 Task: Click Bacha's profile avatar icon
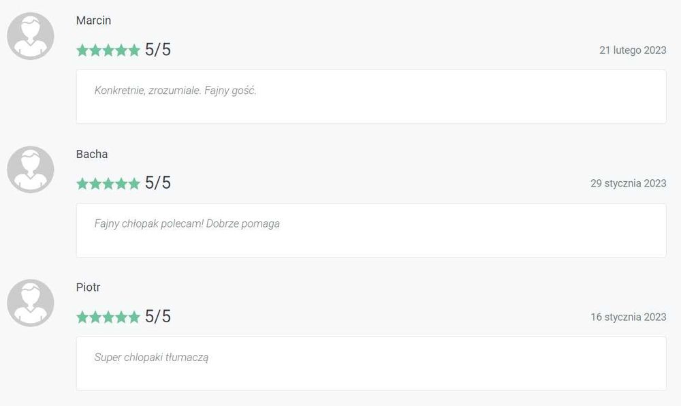(x=31, y=170)
